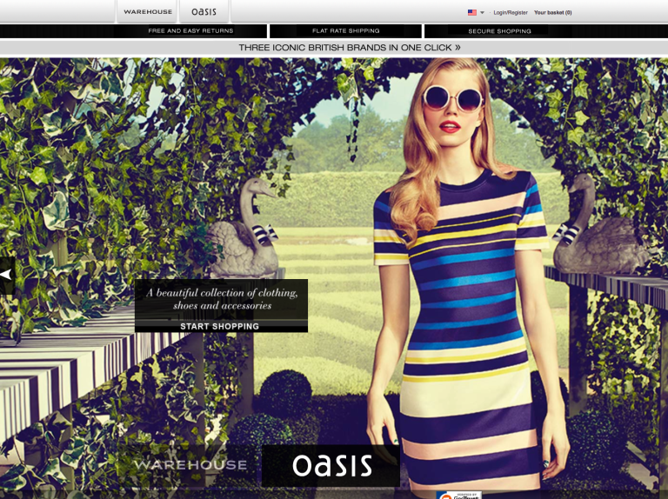
Task: Select the Warehouse logo at bottom
Action: click(190, 465)
